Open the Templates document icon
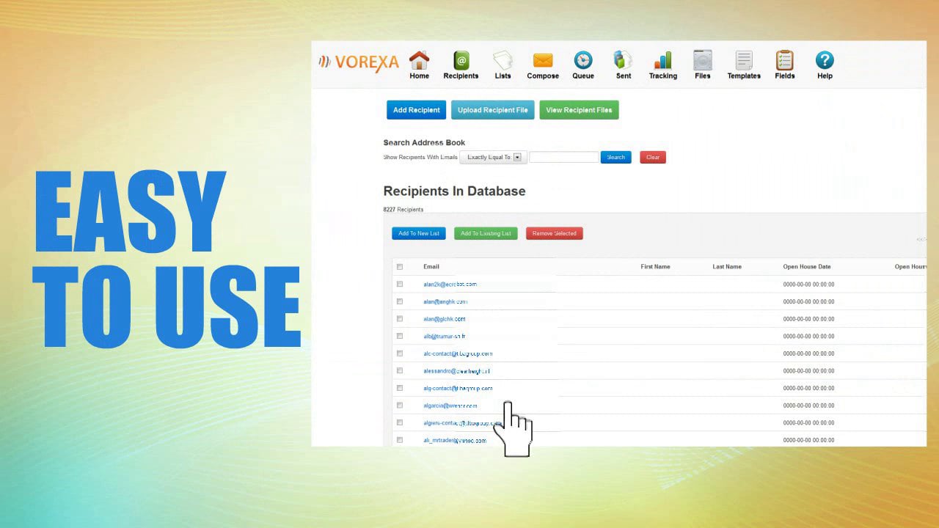Image resolution: width=939 pixels, height=528 pixels. point(744,61)
